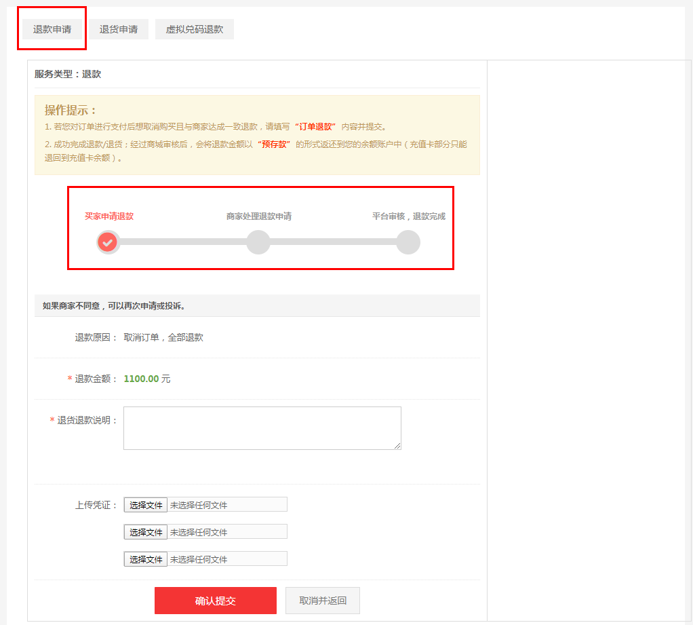This screenshot has width=693, height=625.
Task: Click the 服务类型:退款 heading
Action: [68, 75]
